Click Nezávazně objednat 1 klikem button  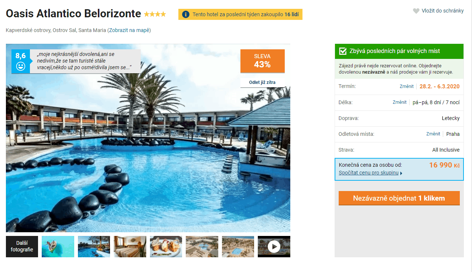click(399, 198)
